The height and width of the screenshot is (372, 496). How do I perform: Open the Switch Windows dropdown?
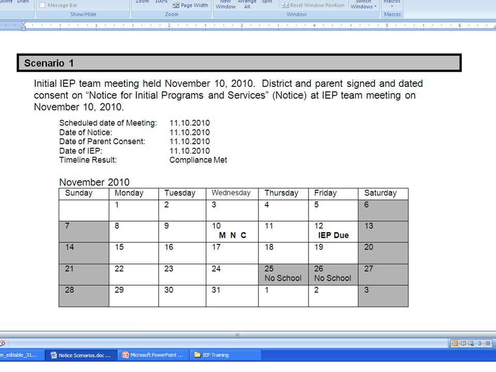(363, 4)
